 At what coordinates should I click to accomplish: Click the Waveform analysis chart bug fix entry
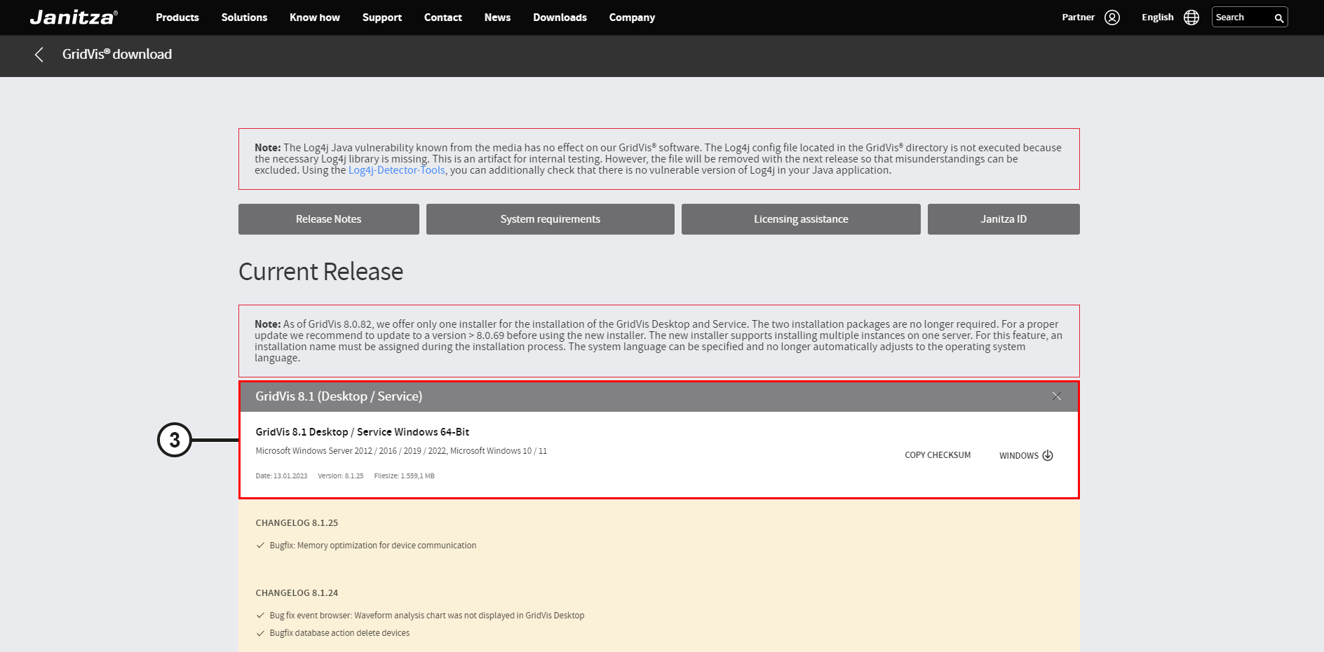pos(427,616)
